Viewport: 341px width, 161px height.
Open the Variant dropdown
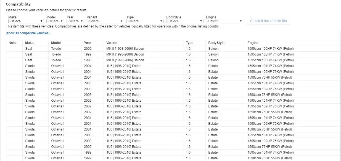pyautogui.click(x=105, y=21)
